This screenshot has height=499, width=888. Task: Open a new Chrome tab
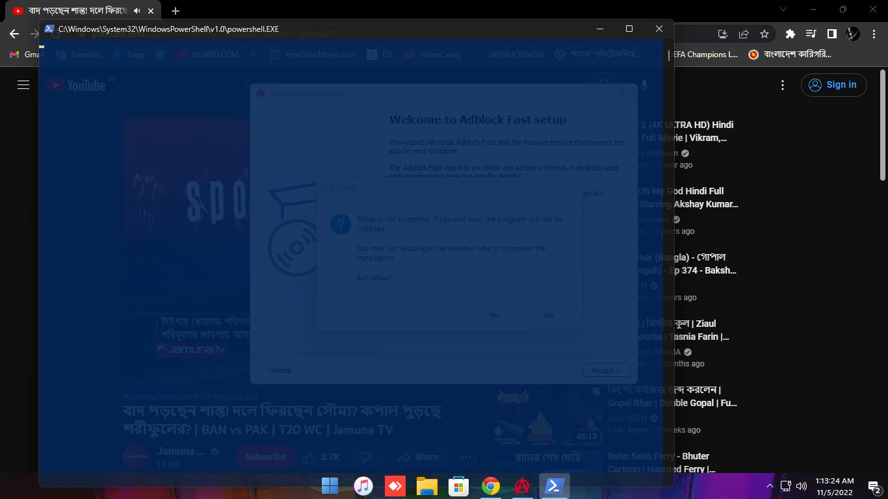pyautogui.click(x=176, y=11)
